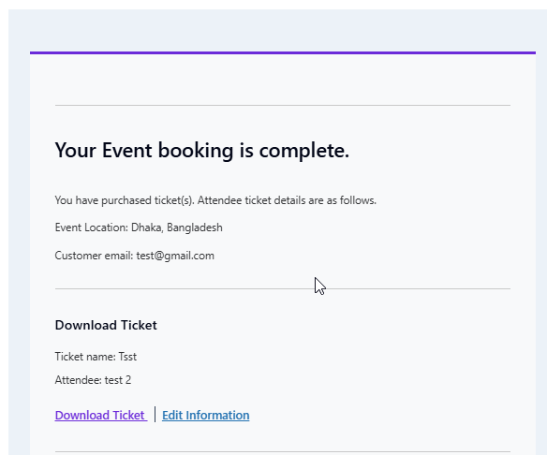
Task: Click the 'Event Location:' label
Action: 92,227
